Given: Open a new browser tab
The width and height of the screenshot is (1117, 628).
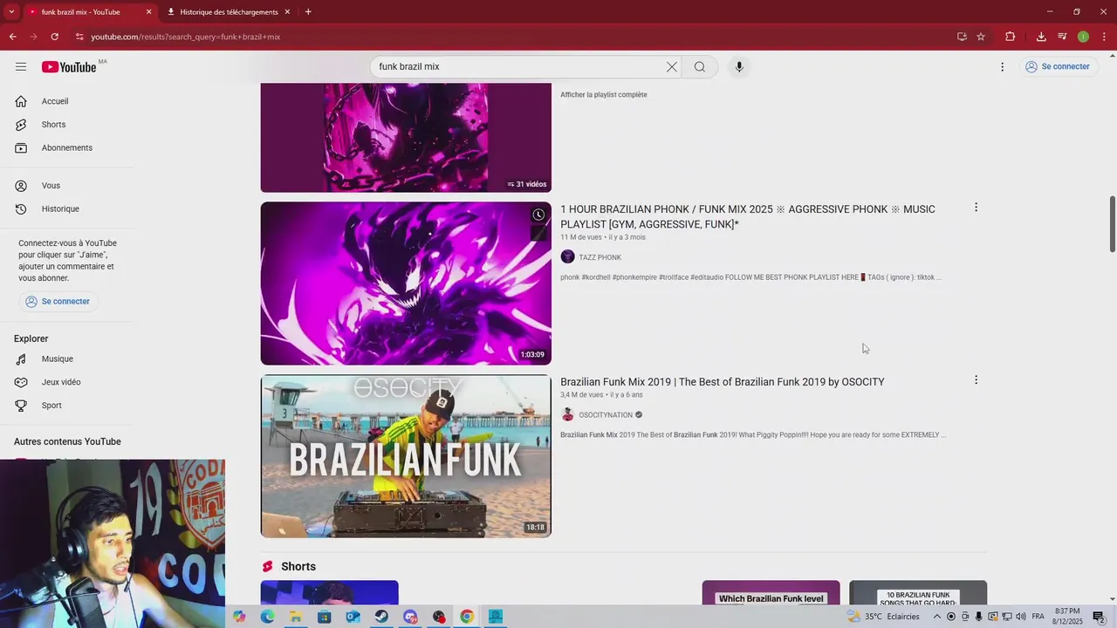Looking at the screenshot, I should [x=308, y=12].
